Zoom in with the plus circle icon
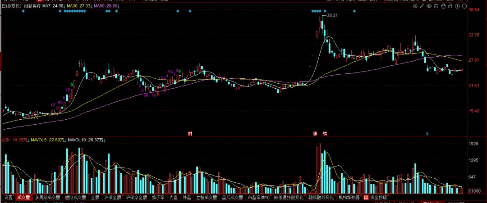 pyautogui.click(x=458, y=6)
